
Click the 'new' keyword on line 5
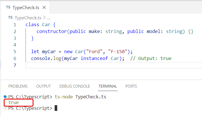(x=68, y=51)
